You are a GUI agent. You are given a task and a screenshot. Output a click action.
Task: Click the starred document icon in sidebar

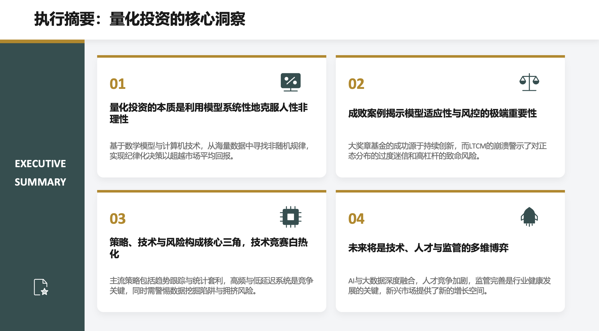[41, 287]
